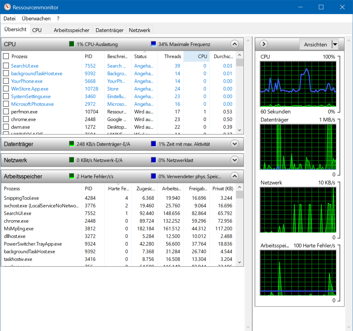Viewport: 353px width, 331px height.
Task: Click the blue Maximale Frequenz indicator square
Action: (x=153, y=44)
